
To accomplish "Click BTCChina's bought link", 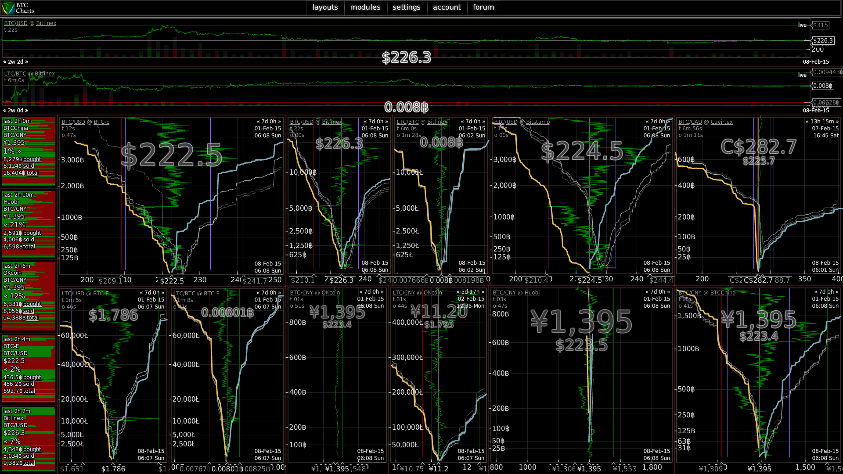I will 32,159.
